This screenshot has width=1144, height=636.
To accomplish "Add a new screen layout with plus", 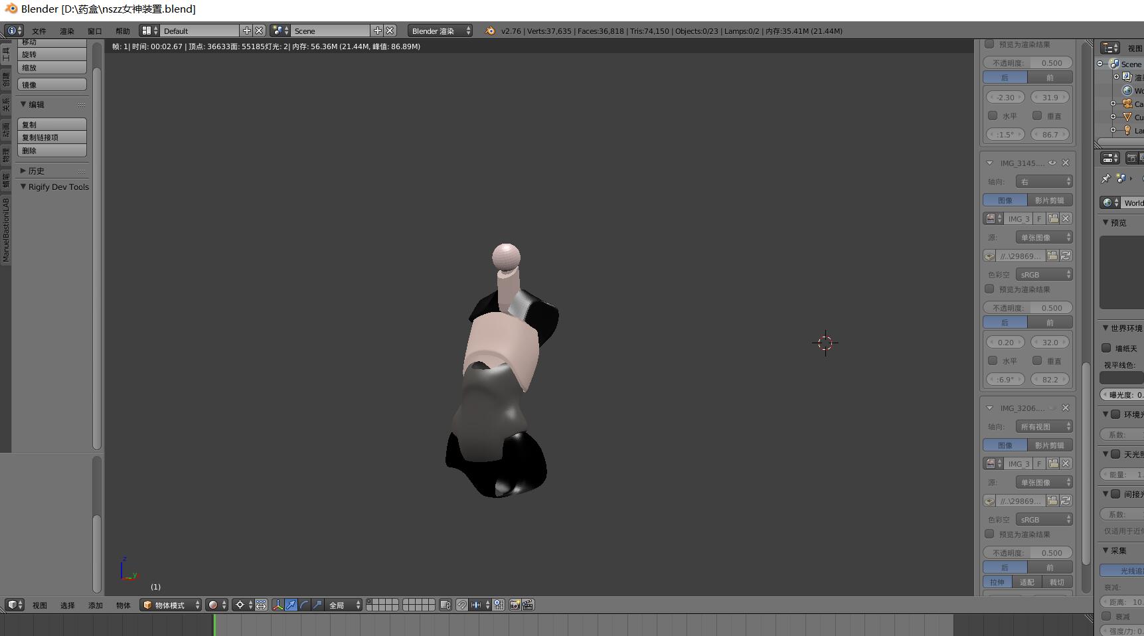I will pyautogui.click(x=247, y=31).
